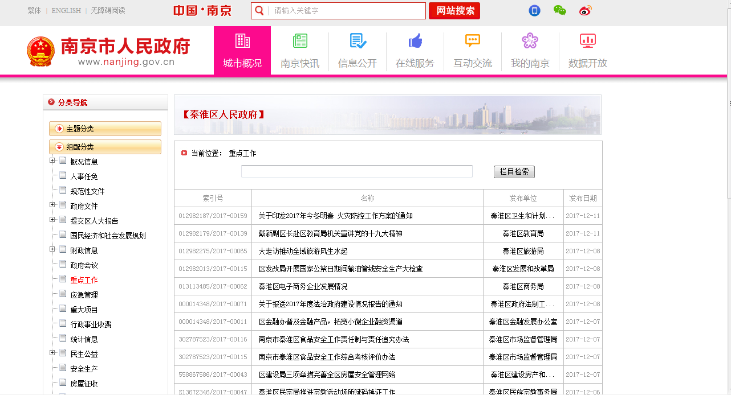The height and width of the screenshot is (395, 731).
Task: Expand the 主题分类 section
Action: point(59,129)
